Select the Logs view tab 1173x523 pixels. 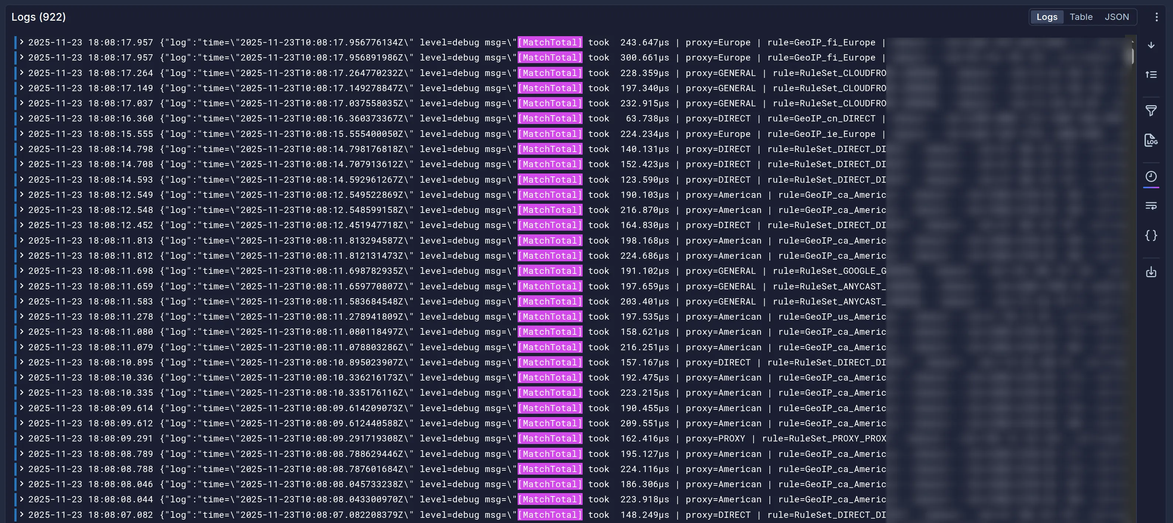tap(1046, 17)
